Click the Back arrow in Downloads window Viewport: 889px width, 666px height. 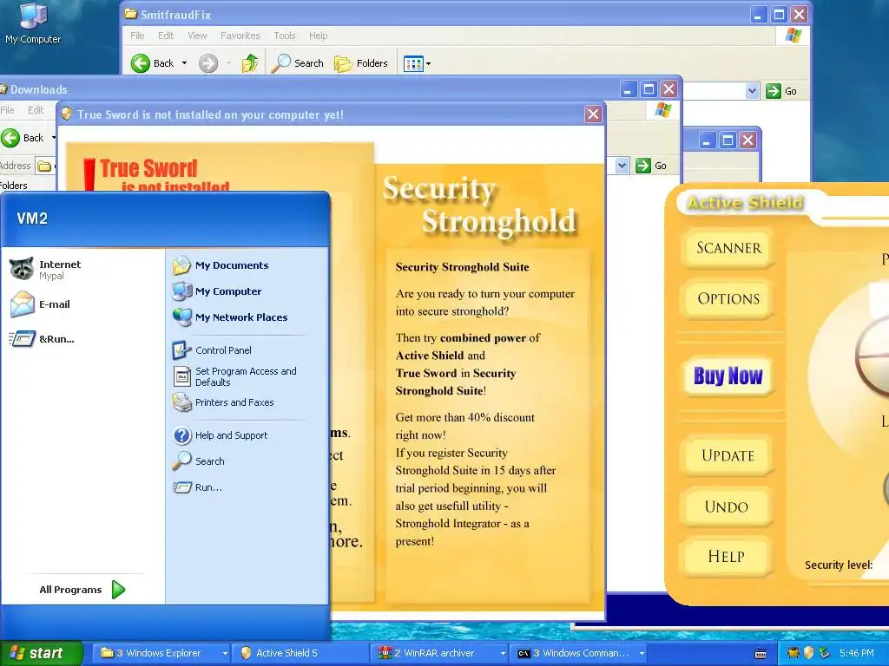(x=10, y=138)
